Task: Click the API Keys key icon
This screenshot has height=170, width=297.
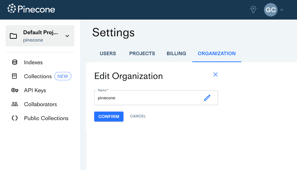Action: [x=14, y=90]
